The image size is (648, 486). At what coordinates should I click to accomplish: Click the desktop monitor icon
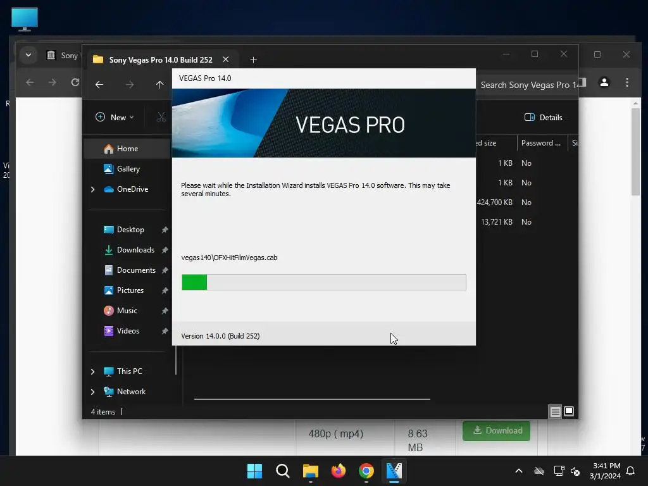[x=25, y=19]
